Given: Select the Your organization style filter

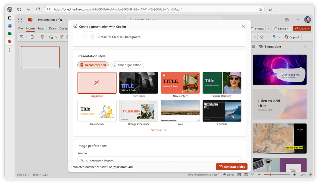Looking at the screenshot, I should [127, 65].
